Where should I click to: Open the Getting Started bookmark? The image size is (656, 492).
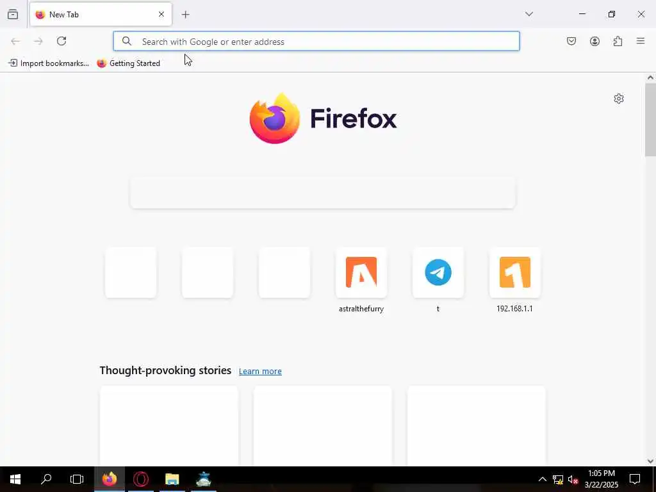coord(128,63)
